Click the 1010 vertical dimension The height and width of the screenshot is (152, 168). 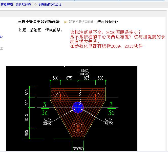tap(27, 118)
